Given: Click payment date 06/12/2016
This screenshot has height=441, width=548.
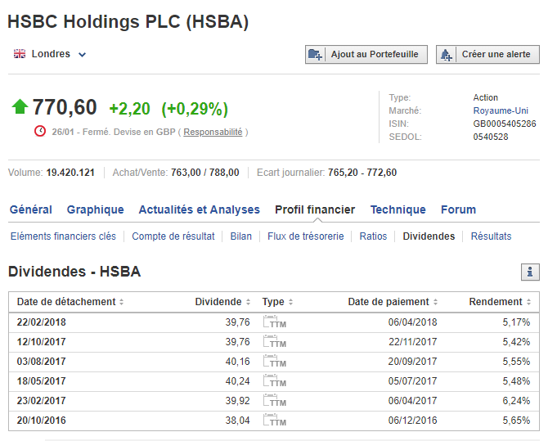Looking at the screenshot, I should click(x=413, y=420).
